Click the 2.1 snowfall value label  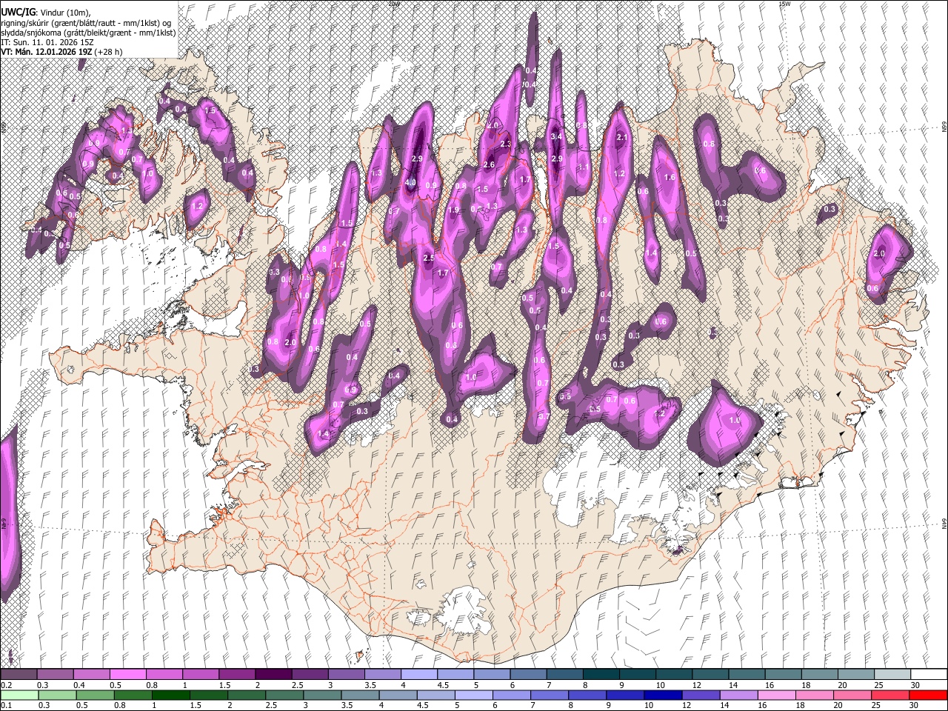click(x=622, y=138)
